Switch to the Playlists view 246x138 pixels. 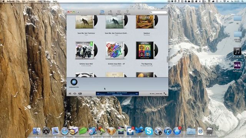pyautogui.click(x=119, y=12)
